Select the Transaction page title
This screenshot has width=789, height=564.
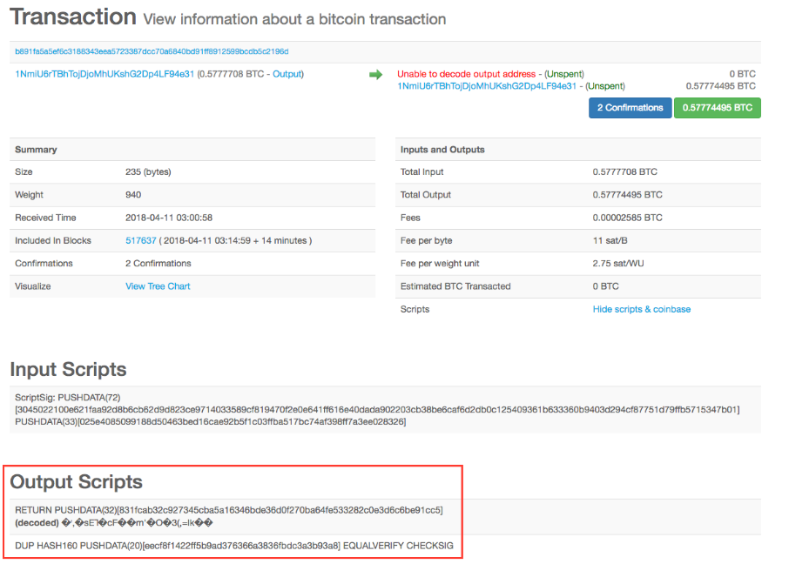[x=73, y=17]
